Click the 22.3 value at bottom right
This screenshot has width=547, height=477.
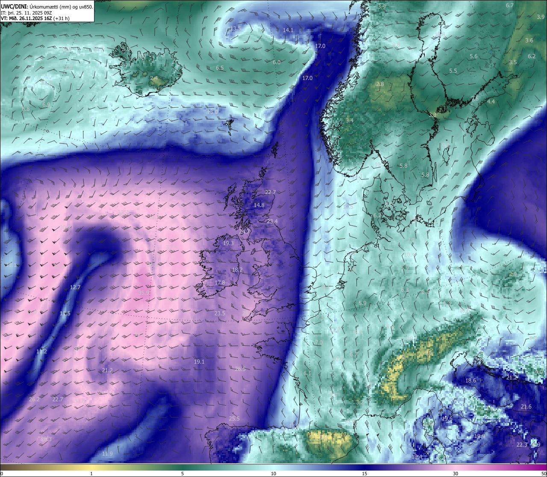point(522,445)
